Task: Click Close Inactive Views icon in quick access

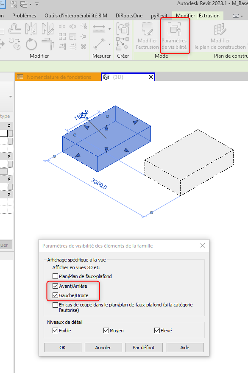Action: 14,4
